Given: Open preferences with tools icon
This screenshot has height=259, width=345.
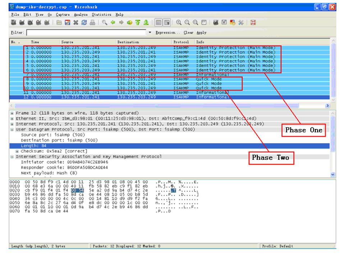Looking at the screenshot, I should (241, 22).
